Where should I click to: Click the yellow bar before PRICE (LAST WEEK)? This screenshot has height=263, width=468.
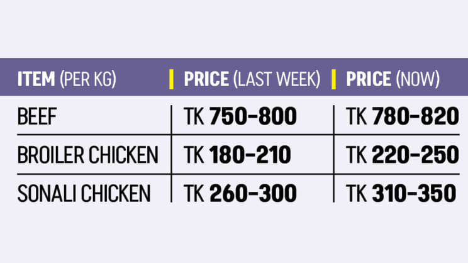172,79
